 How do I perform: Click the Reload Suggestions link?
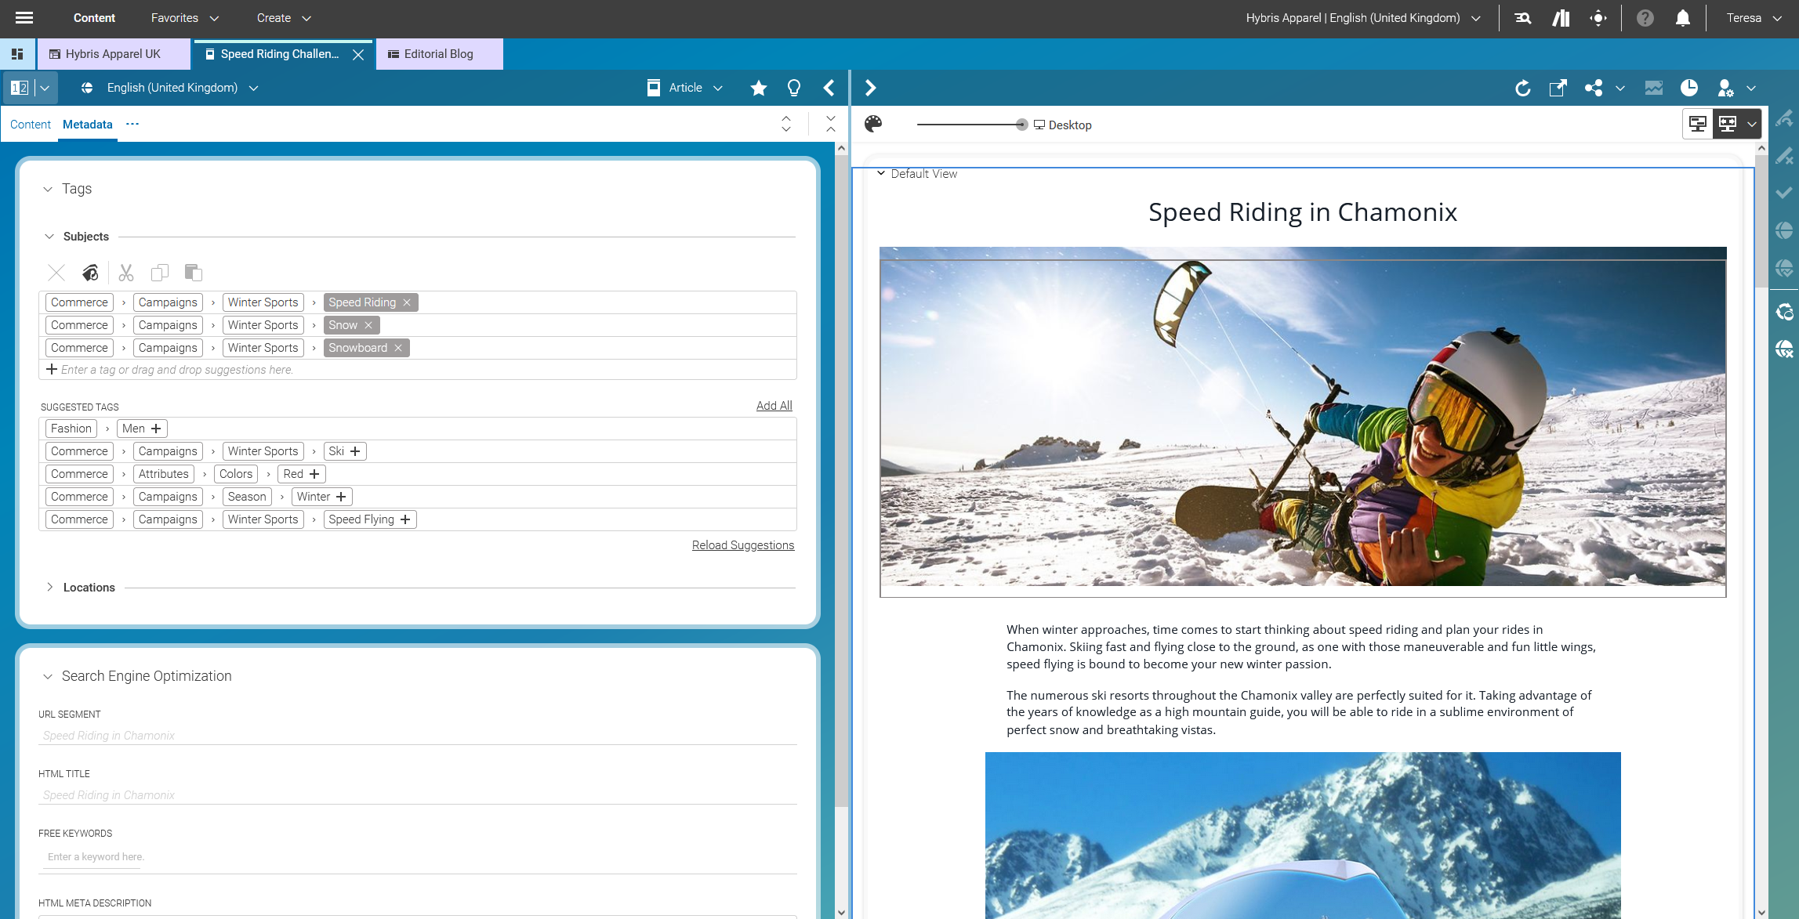click(742, 545)
